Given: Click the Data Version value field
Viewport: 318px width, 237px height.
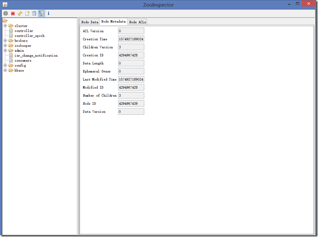Looking at the screenshot, I should coord(131,112).
